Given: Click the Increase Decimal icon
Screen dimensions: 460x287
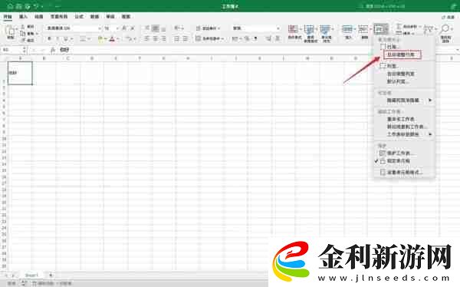Looking at the screenshot, I should pyautogui.click(x=268, y=38).
